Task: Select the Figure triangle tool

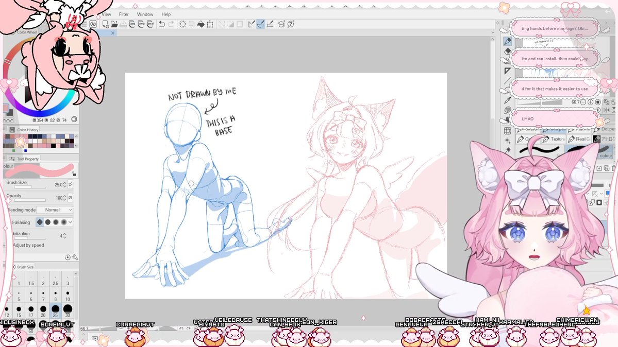Action: coord(507,71)
